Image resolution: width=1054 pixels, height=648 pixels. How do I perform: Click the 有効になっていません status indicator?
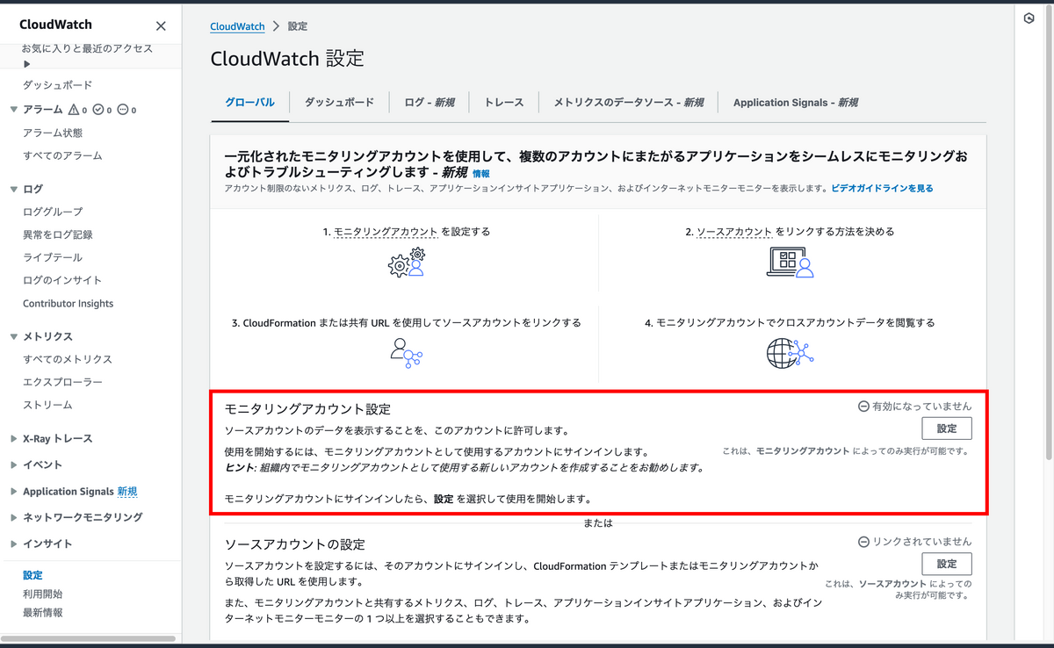(x=915, y=407)
